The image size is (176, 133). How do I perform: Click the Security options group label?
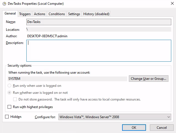[x=19, y=66]
